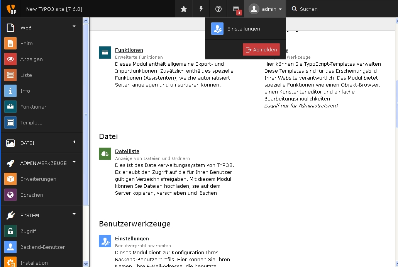This screenshot has width=398, height=267.
Task: Click the Erweiterungen box icon
Action: click(x=10, y=179)
